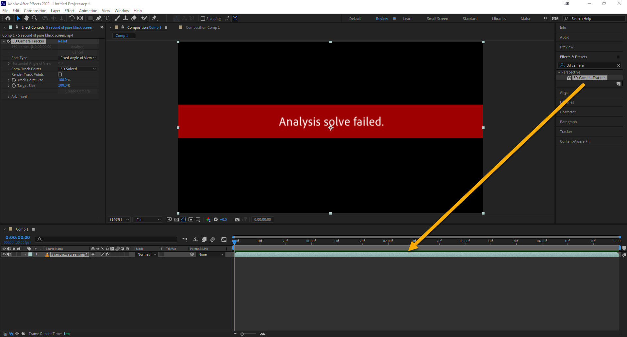Mute audio for the mp4 layer
This screenshot has height=337, width=627.
coord(9,254)
